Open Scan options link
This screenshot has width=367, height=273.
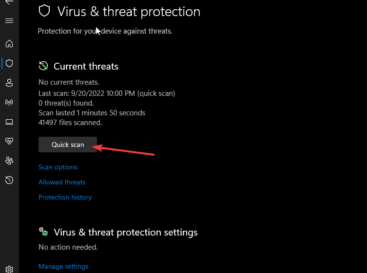click(58, 167)
